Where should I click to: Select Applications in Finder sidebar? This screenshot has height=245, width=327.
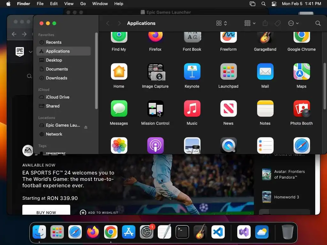[x=64, y=51]
